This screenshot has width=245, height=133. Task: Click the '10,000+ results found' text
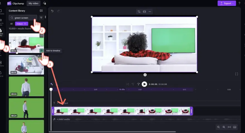point(20,29)
